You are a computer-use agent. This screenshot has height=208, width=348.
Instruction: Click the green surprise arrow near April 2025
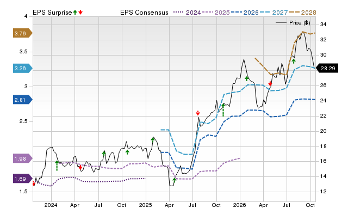[174, 180]
